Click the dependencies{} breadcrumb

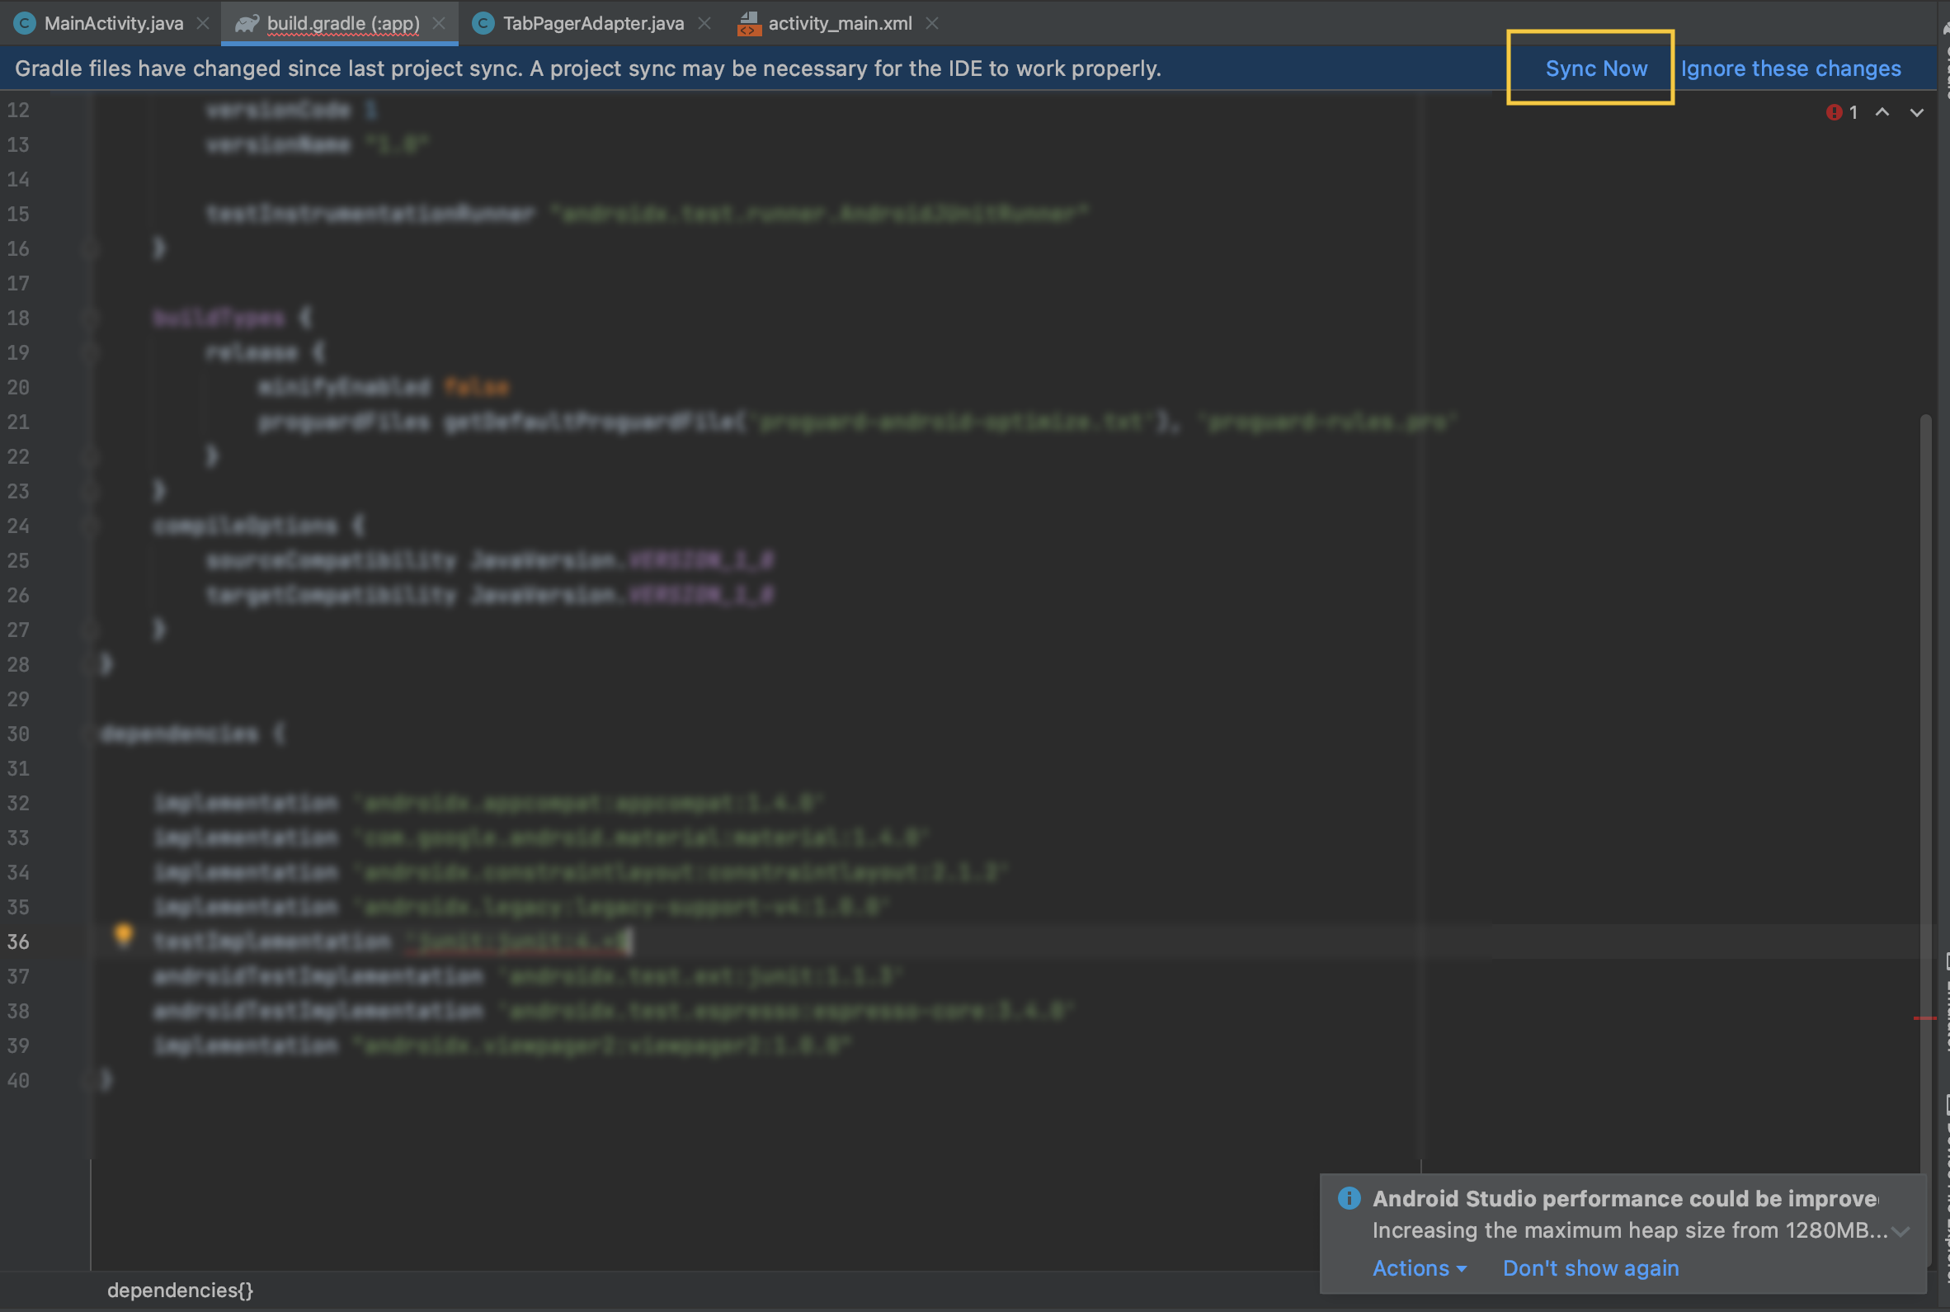[180, 1291]
